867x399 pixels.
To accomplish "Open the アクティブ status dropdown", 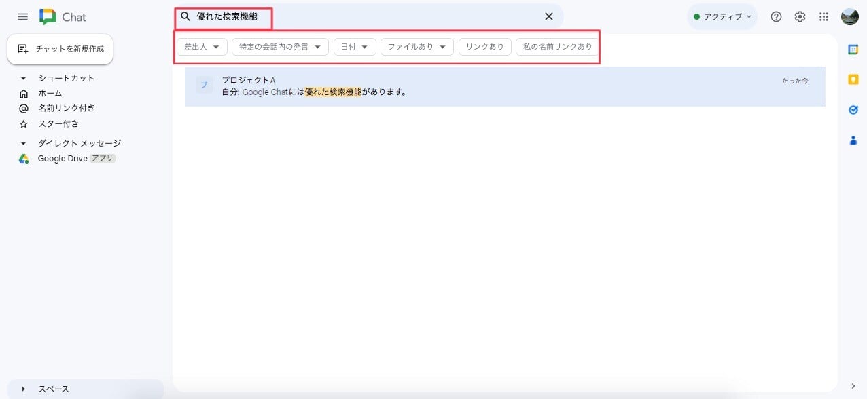I will click(x=722, y=17).
